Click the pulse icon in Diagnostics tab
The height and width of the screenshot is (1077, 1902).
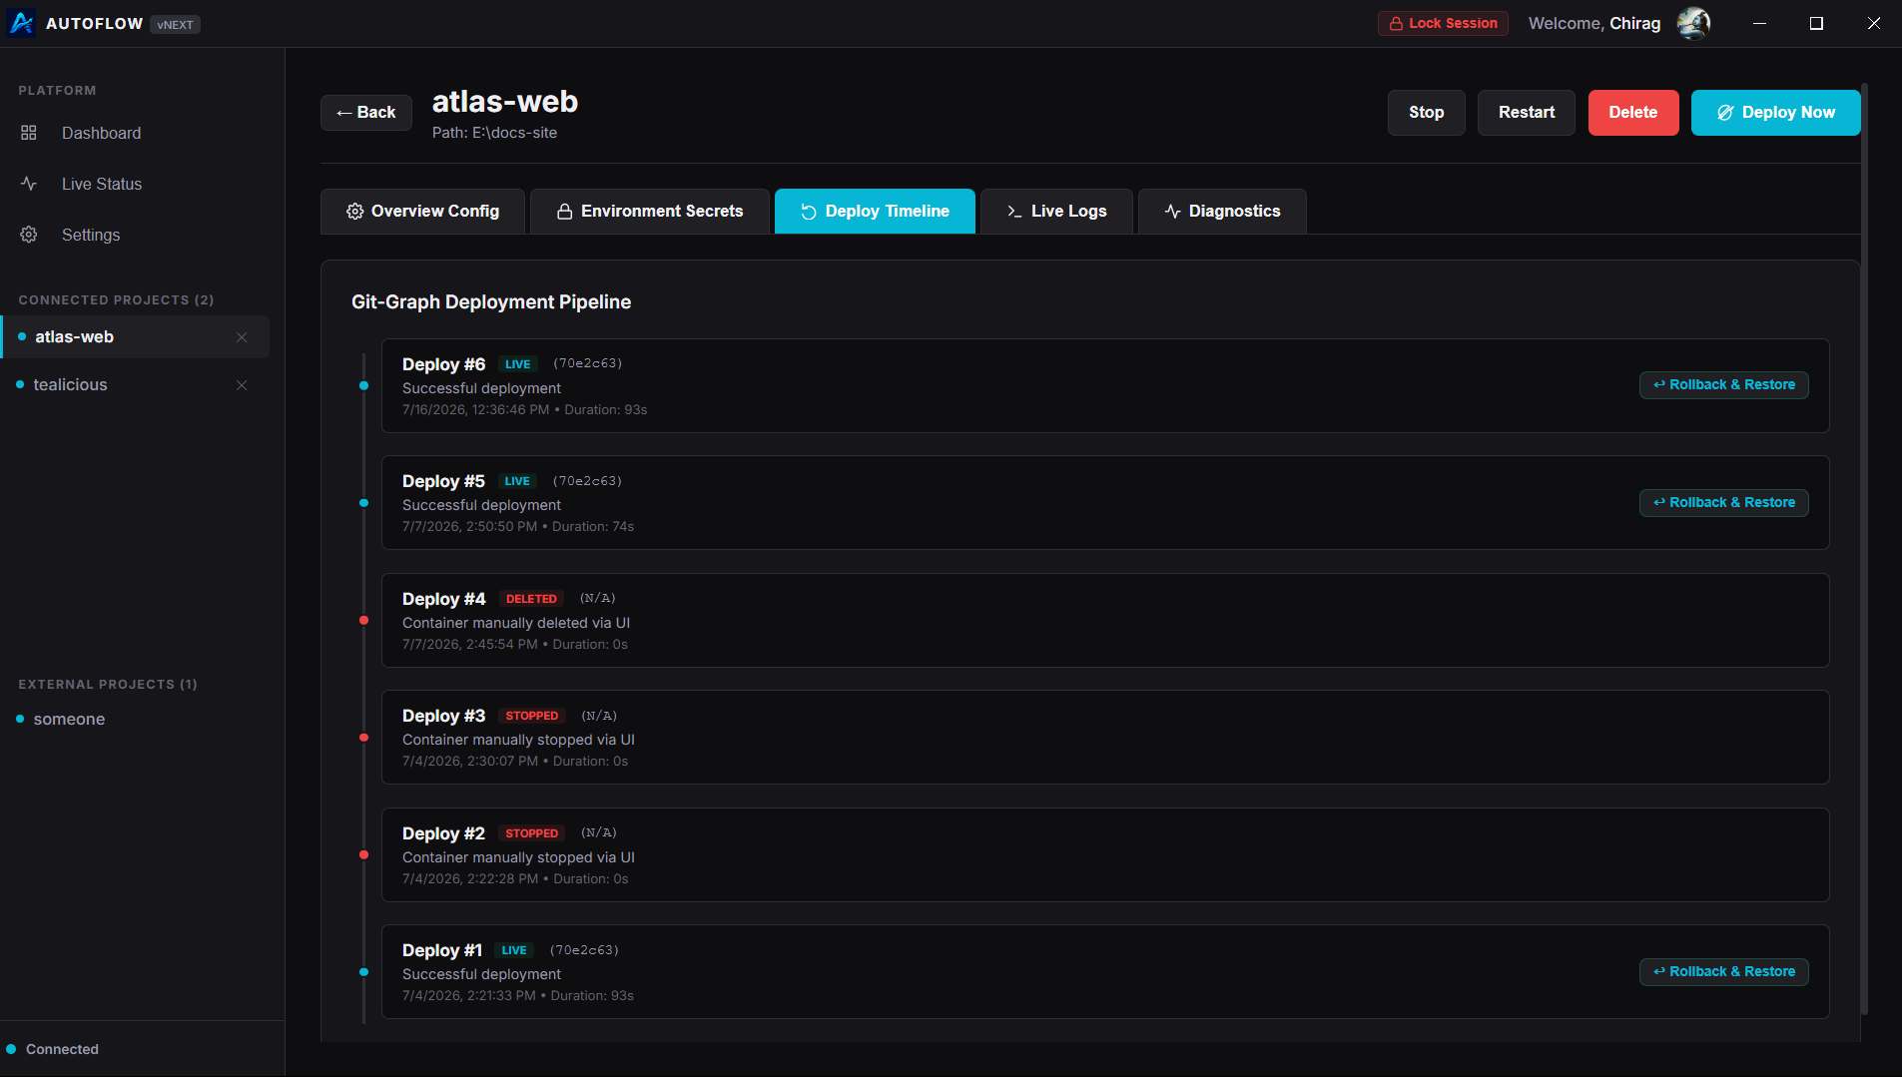click(x=1172, y=212)
